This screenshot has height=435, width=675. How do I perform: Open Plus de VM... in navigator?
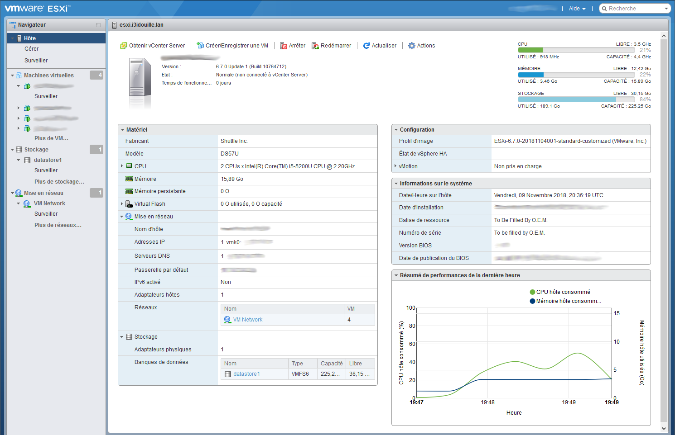pyautogui.click(x=51, y=138)
